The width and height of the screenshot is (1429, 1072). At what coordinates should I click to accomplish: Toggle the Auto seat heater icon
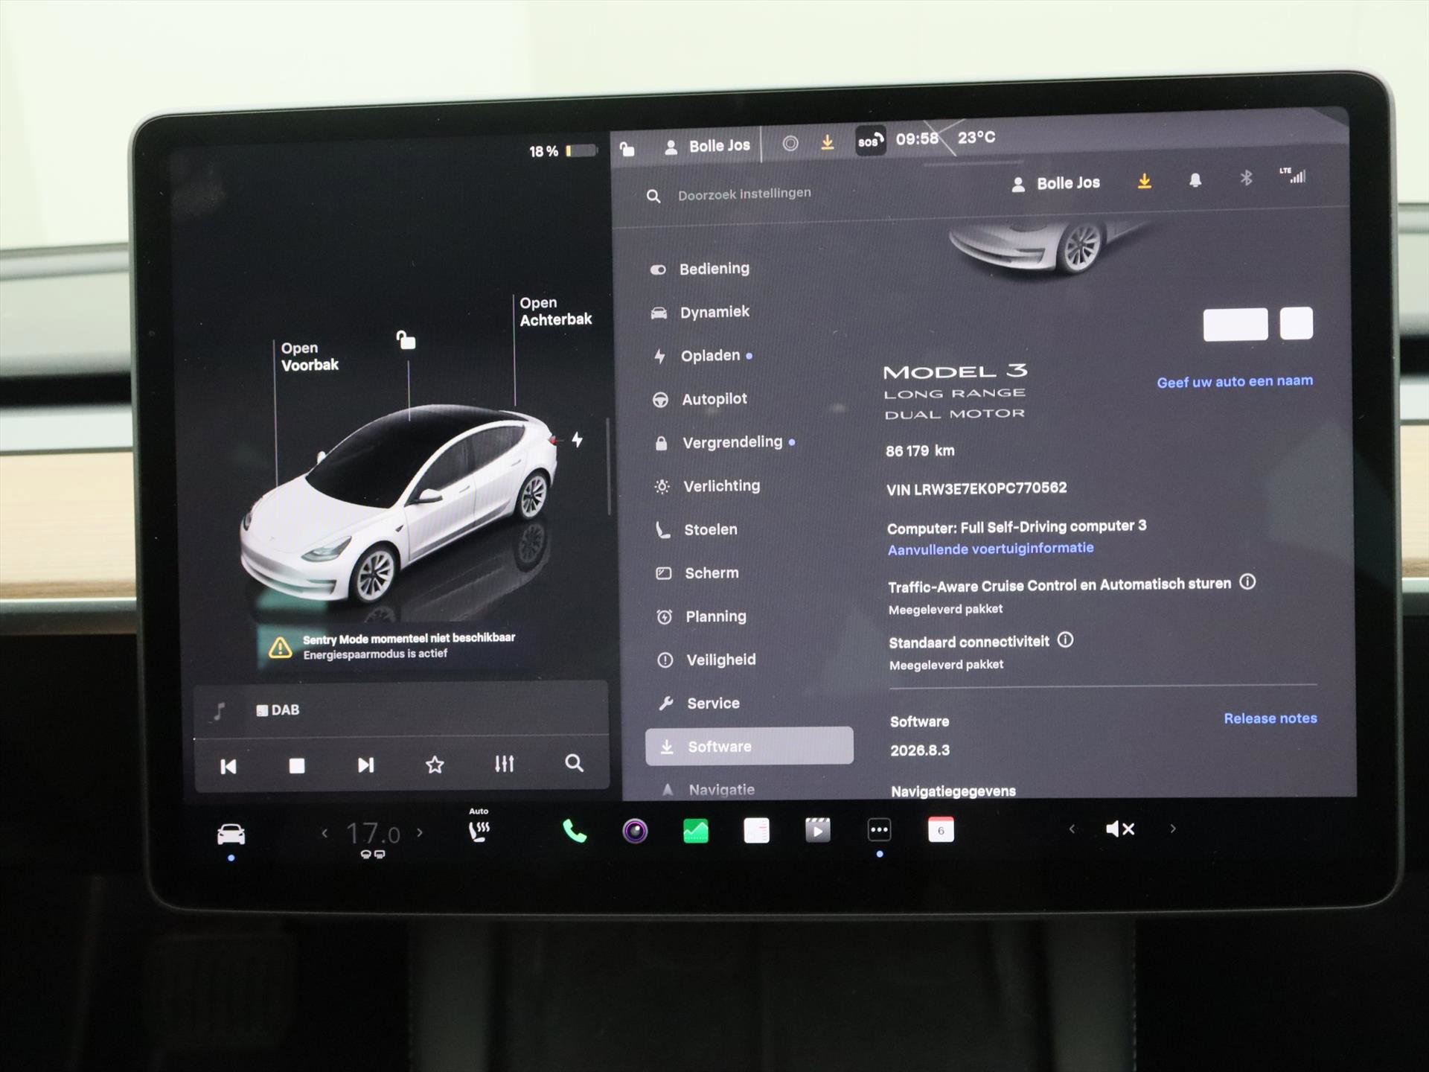(x=479, y=828)
